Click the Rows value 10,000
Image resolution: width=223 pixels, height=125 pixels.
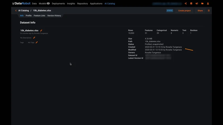(131, 33)
